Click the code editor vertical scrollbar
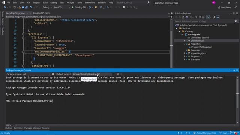This screenshot has height=135, width=240. tap(171, 43)
